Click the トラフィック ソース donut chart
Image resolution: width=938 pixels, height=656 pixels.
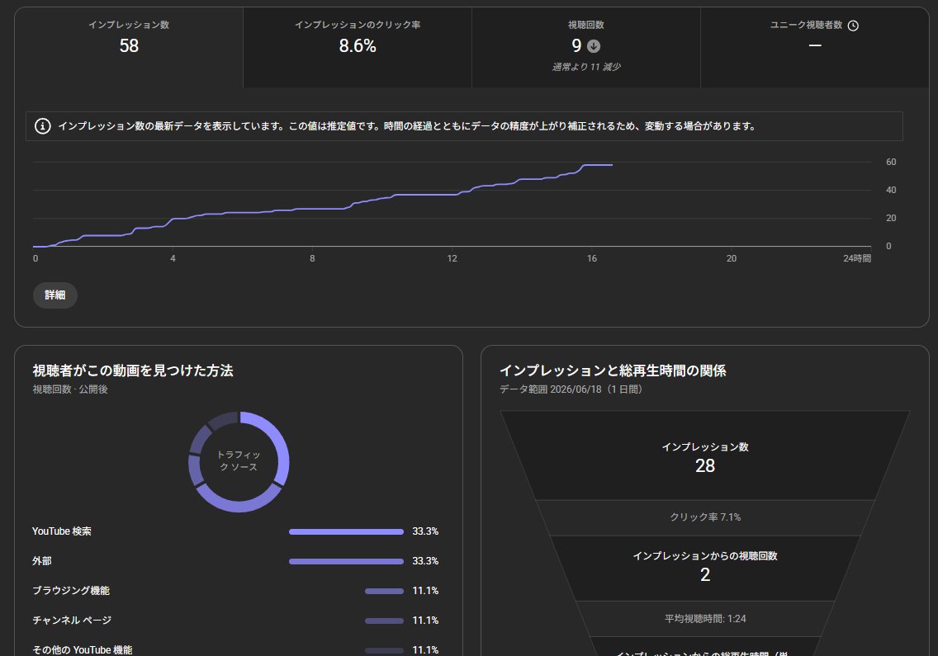click(239, 461)
